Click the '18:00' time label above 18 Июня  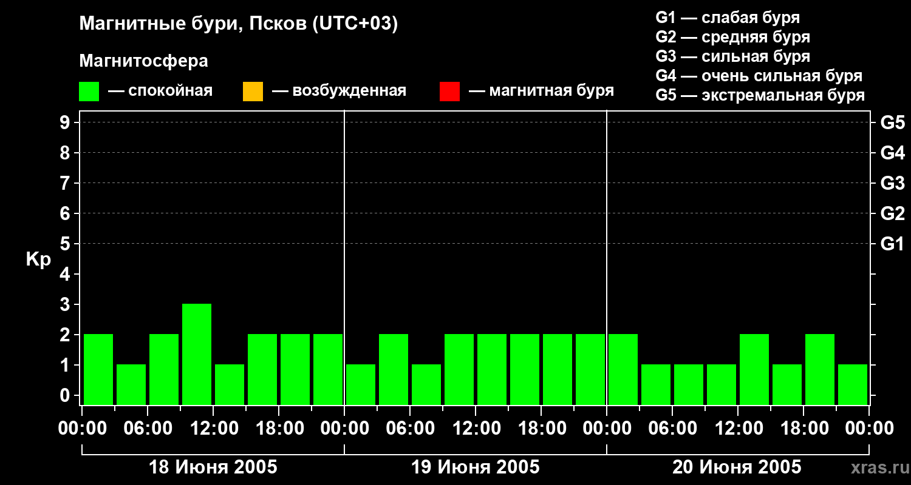[279, 429]
